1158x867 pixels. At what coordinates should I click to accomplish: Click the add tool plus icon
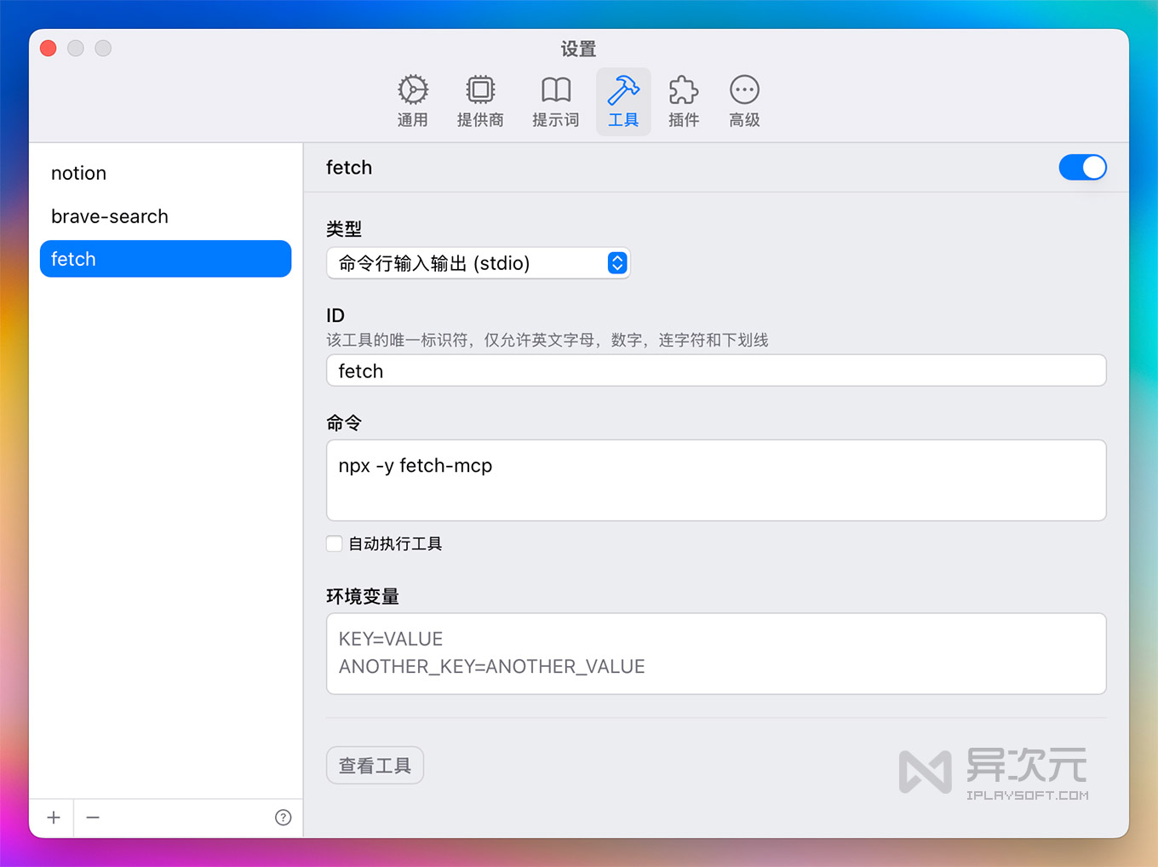point(52,817)
